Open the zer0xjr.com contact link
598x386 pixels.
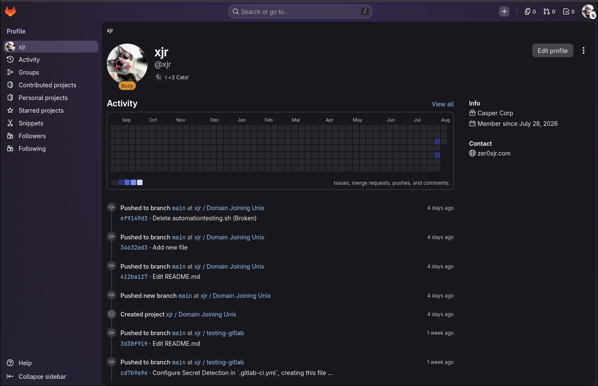494,153
